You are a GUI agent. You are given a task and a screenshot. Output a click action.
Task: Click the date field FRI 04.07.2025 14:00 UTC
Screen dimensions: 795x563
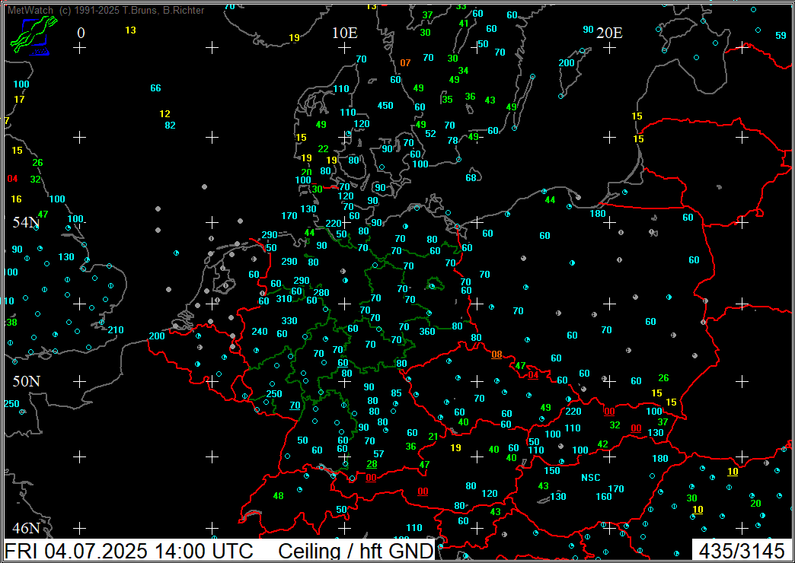129,551
